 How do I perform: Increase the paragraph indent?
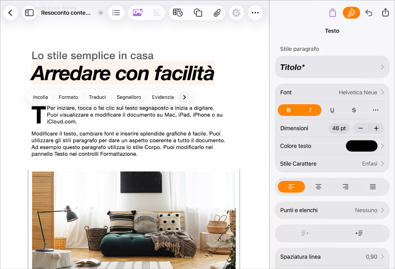click(359, 233)
